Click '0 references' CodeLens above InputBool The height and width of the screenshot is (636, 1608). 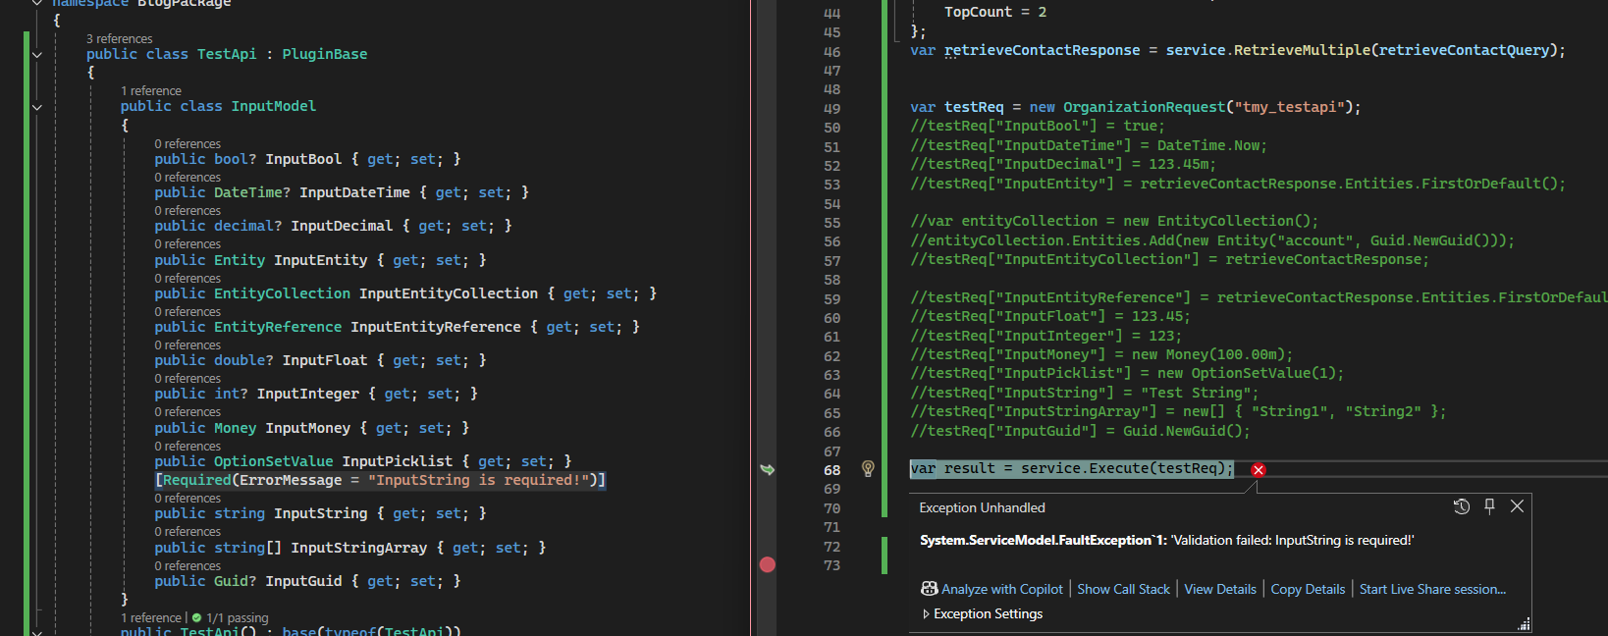coord(188,143)
